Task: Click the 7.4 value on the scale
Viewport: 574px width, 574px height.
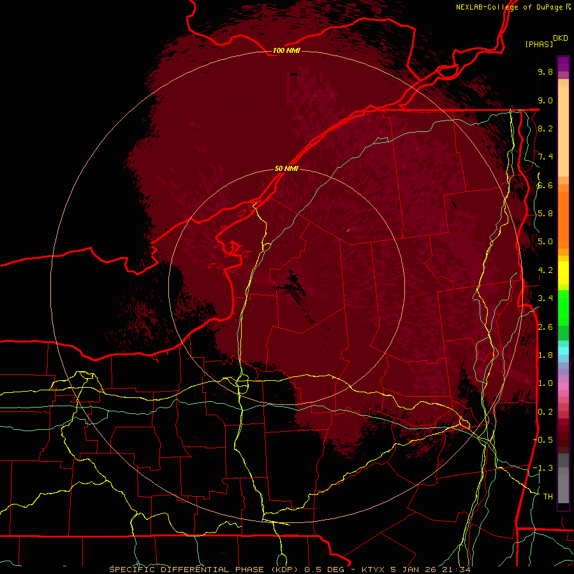Action: pyautogui.click(x=545, y=157)
